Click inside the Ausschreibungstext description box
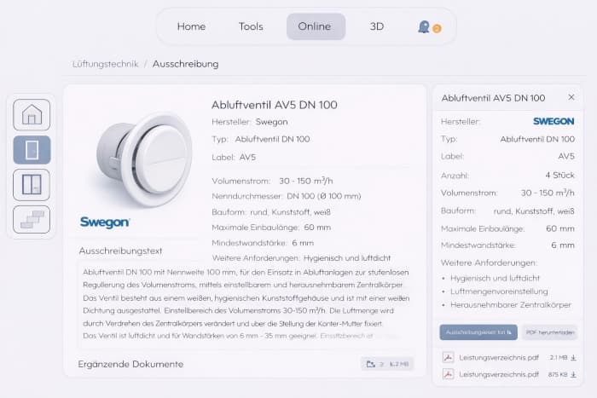 coord(246,304)
